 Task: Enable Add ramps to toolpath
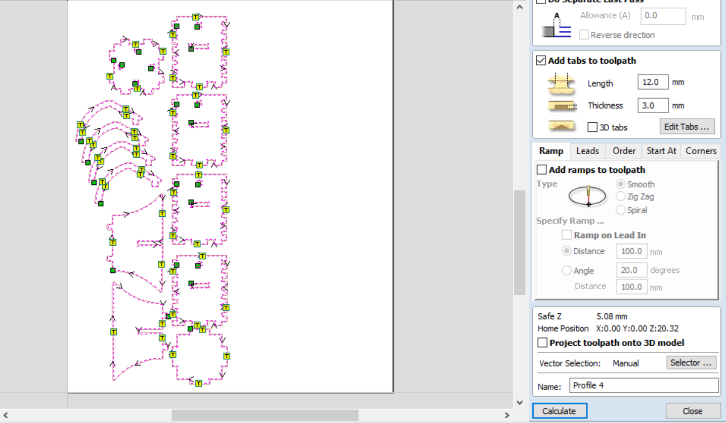[542, 170]
